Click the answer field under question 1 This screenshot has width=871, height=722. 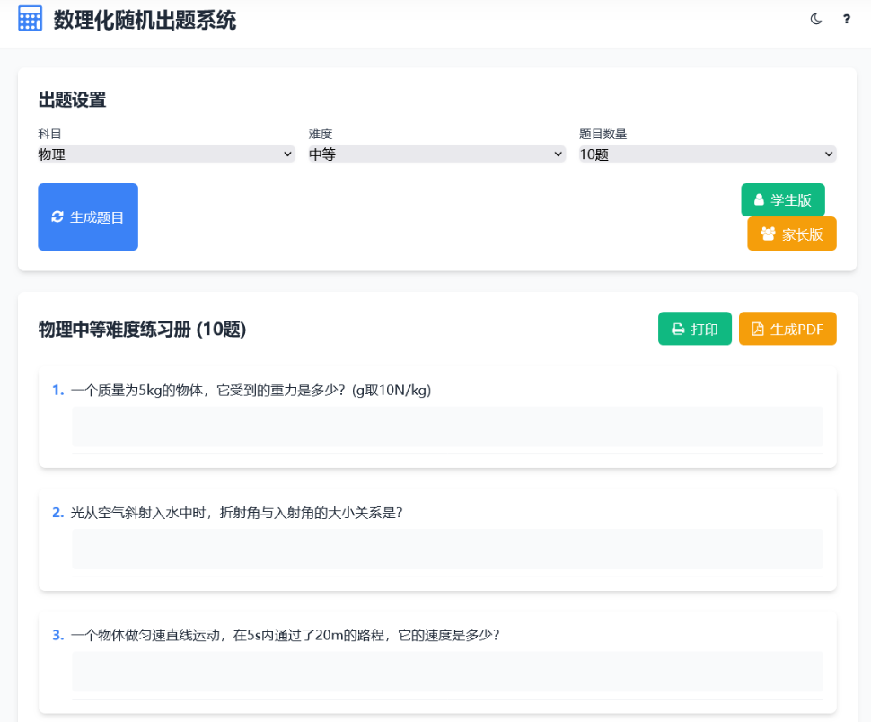pos(447,426)
